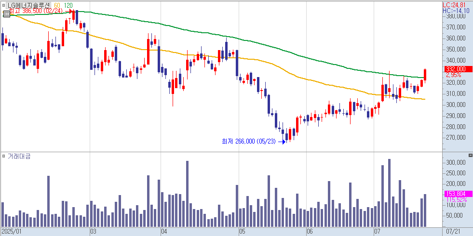Select the 120-day moving average label
Image resolution: width=473 pixels, height=236 pixels.
[x=68, y=5]
